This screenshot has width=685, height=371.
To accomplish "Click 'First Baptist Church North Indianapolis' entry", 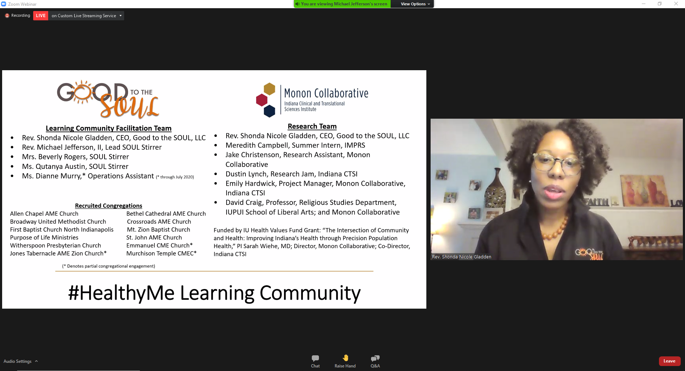I will 62,230.
